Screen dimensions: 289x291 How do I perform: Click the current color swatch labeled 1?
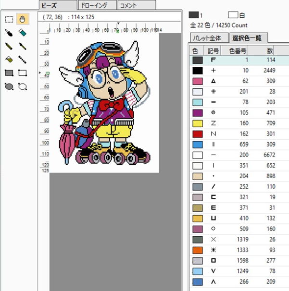click(194, 15)
